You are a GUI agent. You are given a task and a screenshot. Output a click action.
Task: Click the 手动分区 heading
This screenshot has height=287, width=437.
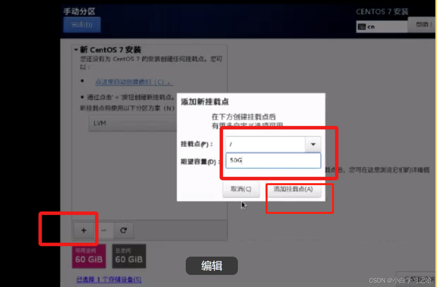click(79, 11)
